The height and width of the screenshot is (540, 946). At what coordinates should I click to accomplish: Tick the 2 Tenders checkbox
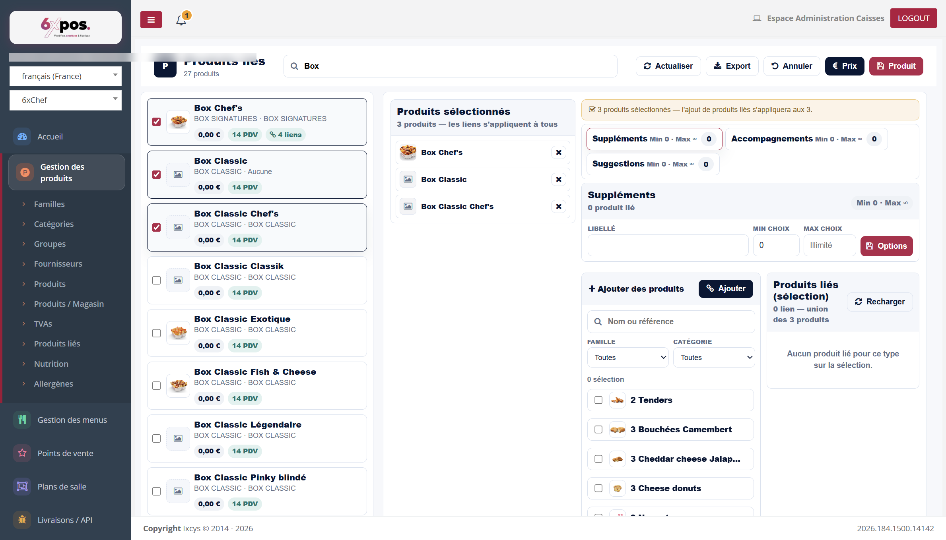click(x=598, y=400)
